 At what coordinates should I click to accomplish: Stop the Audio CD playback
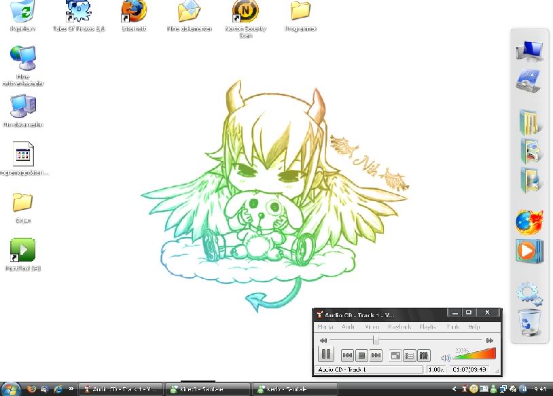point(361,355)
